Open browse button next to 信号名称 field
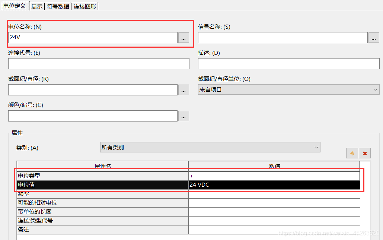This screenshot has width=383, height=240. (x=373, y=38)
